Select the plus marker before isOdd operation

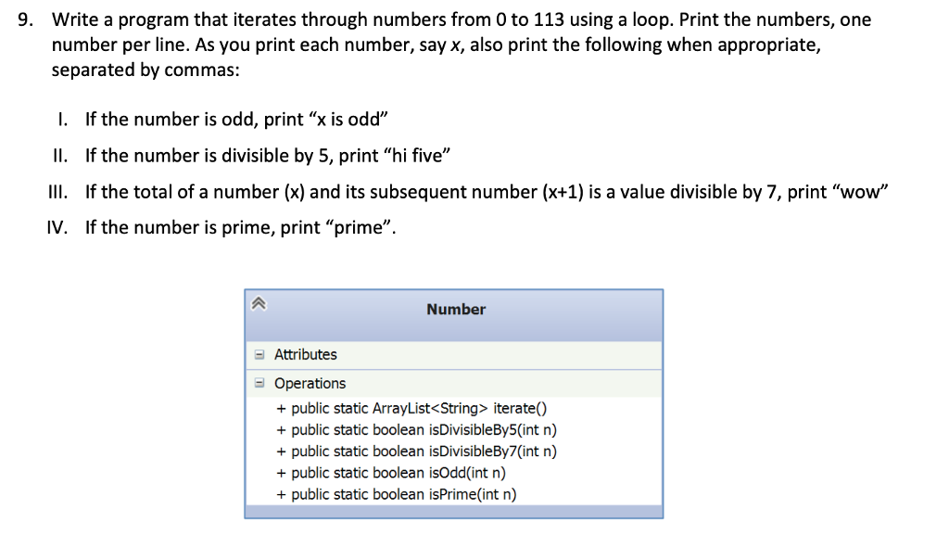tap(280, 472)
